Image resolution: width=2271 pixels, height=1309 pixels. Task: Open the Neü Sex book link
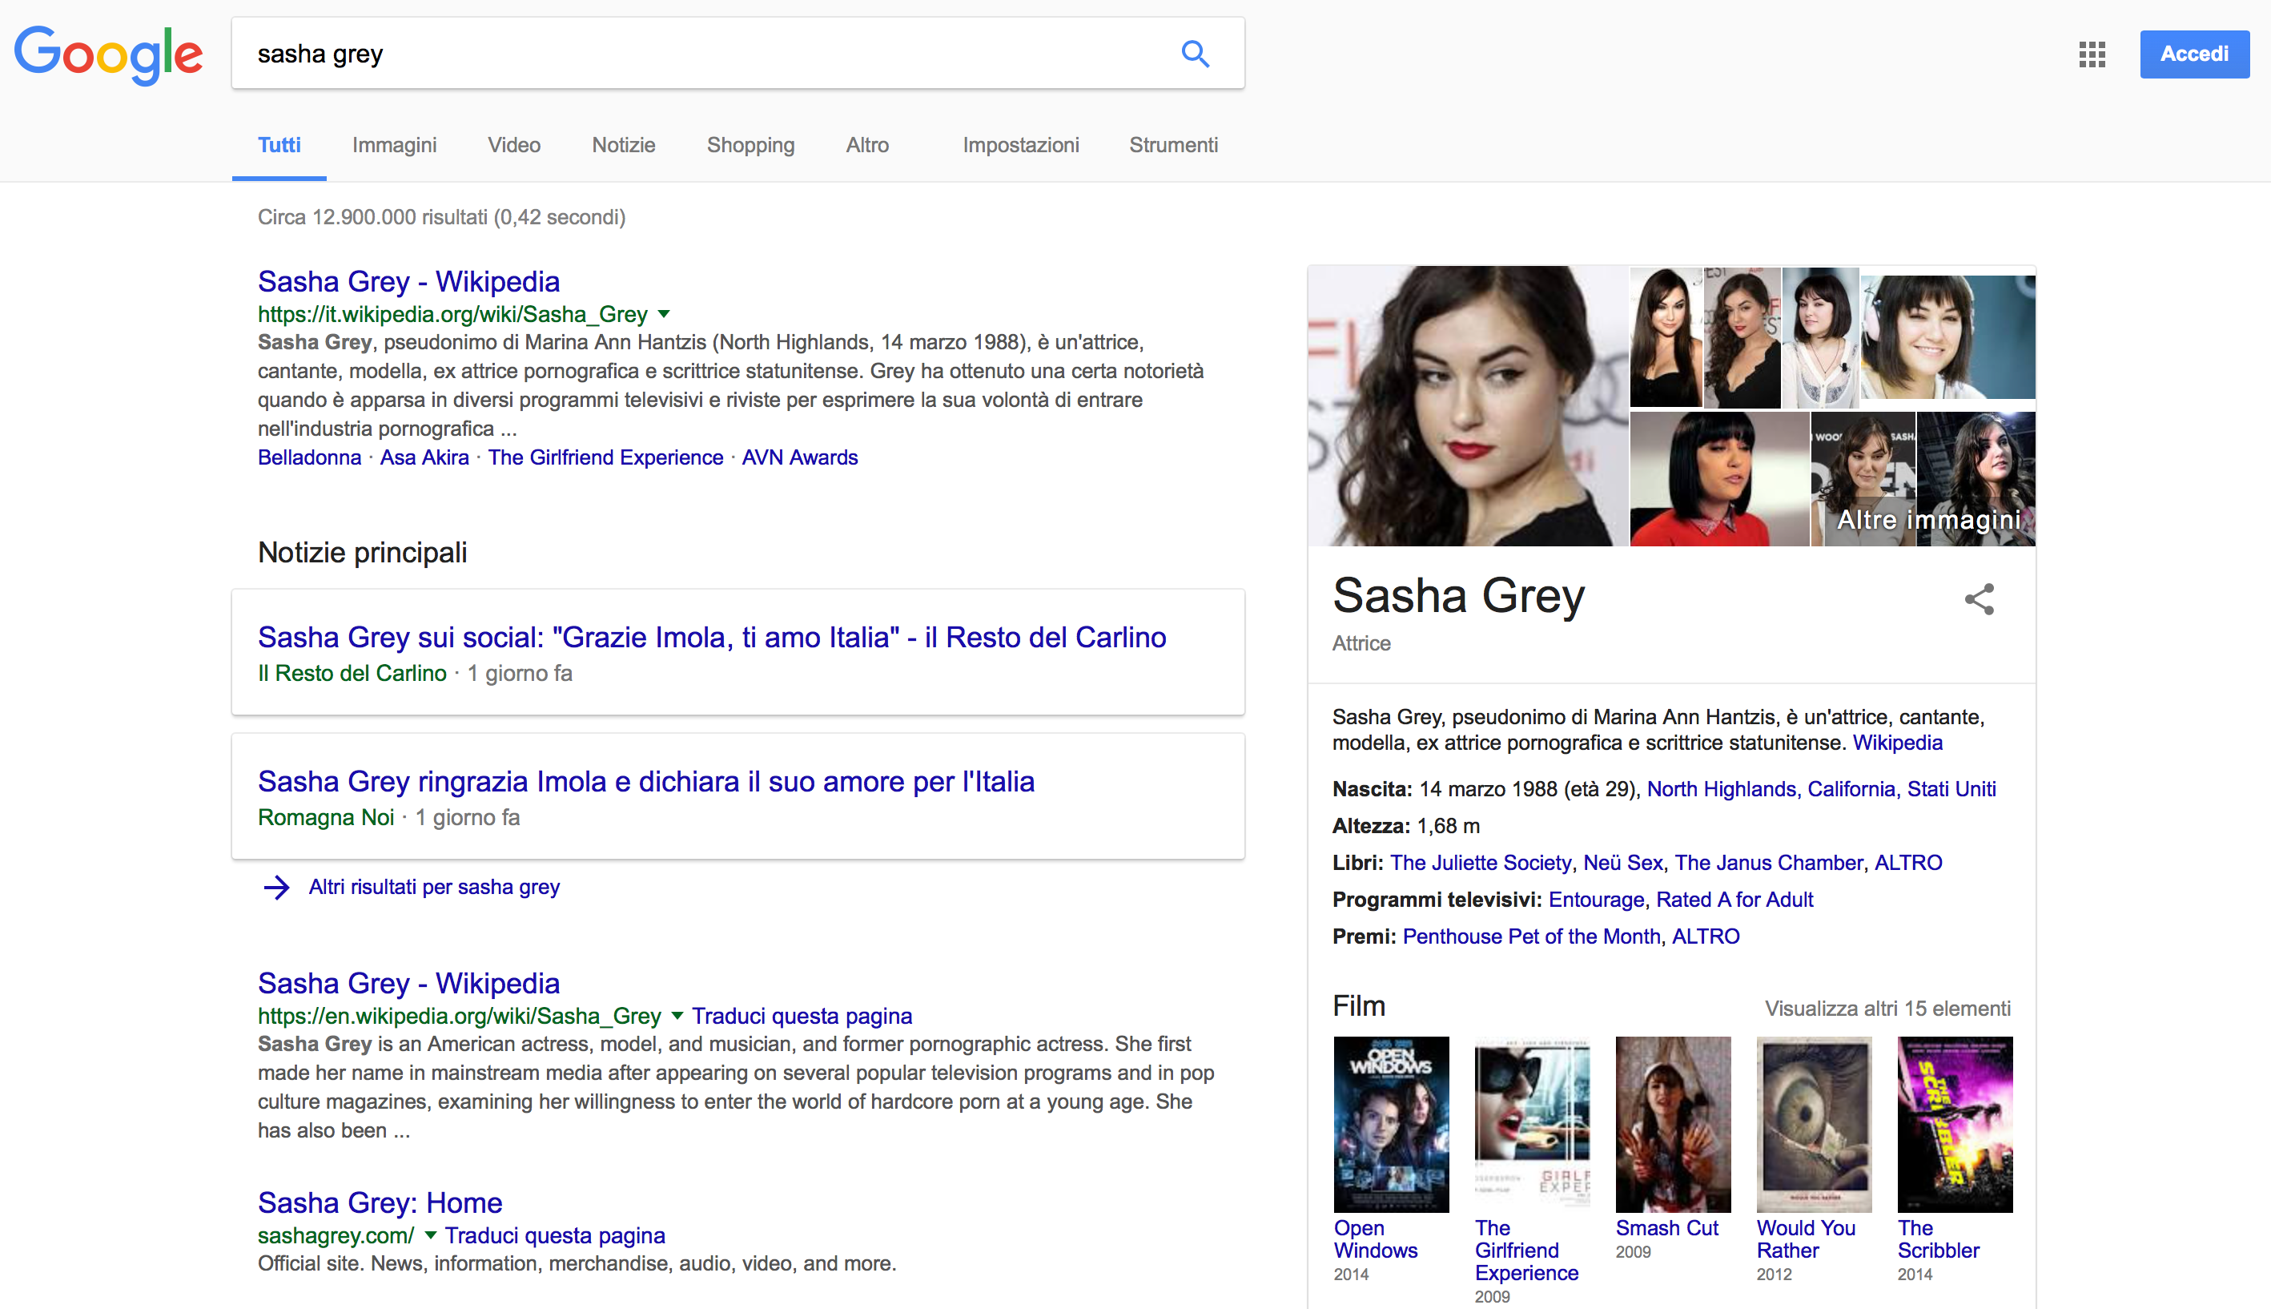tap(1622, 863)
